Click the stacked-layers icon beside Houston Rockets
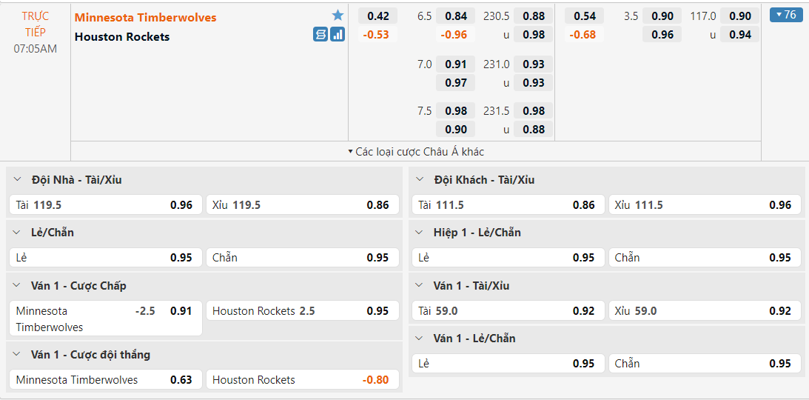 (320, 34)
